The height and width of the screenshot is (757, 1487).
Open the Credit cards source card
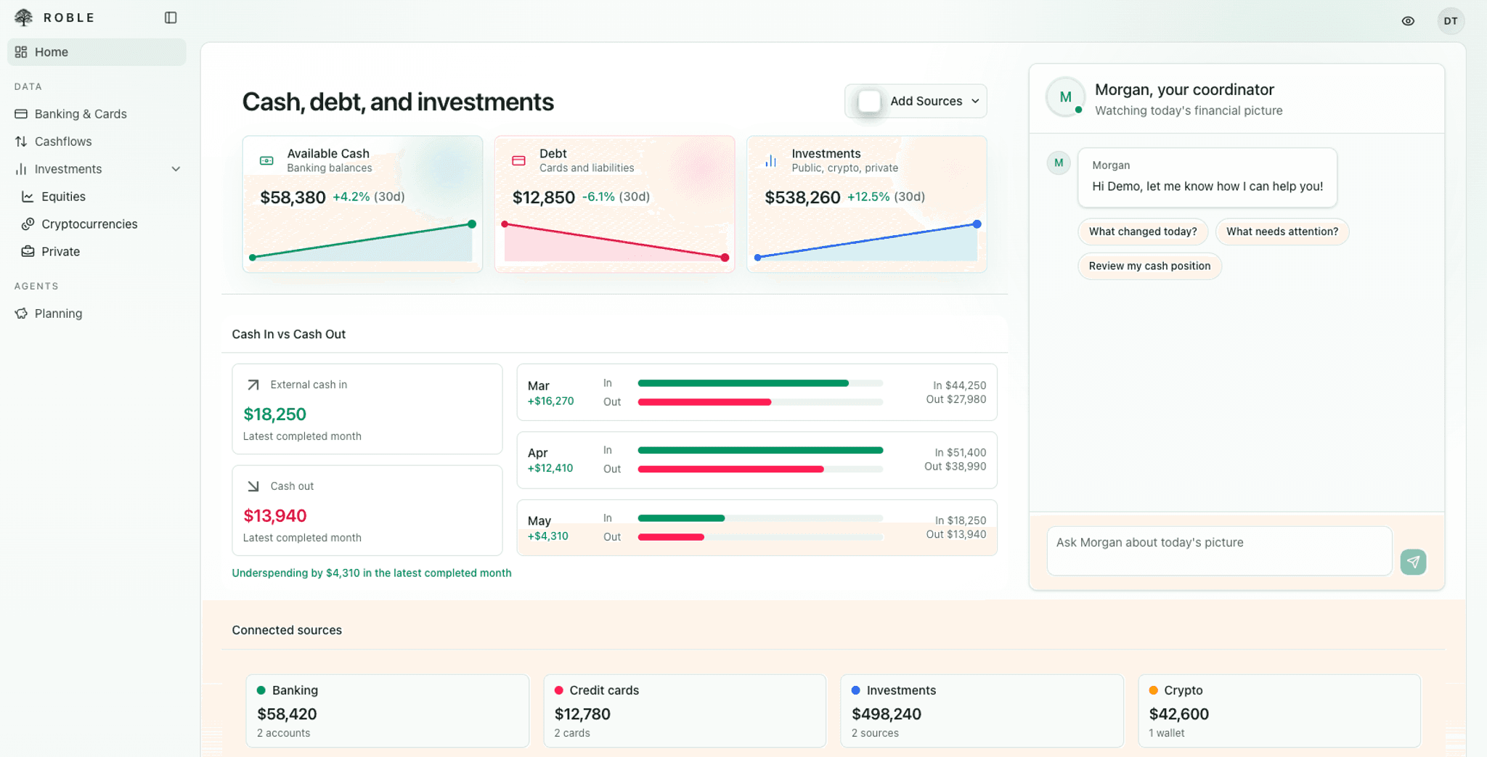[685, 711]
